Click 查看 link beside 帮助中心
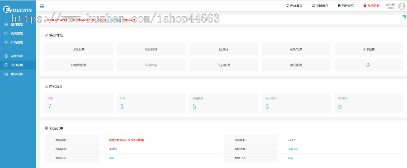407x168 pixels. [290, 158]
